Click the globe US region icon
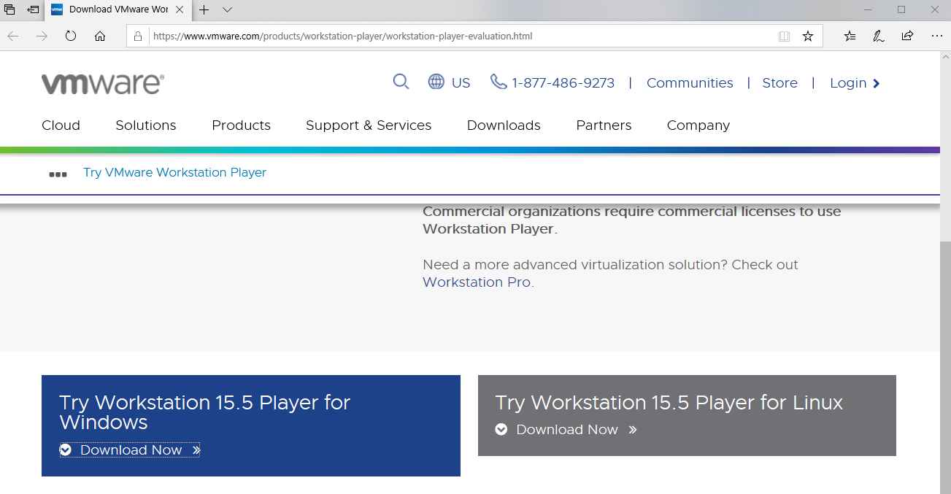The width and height of the screenshot is (951, 494). pyautogui.click(x=436, y=82)
